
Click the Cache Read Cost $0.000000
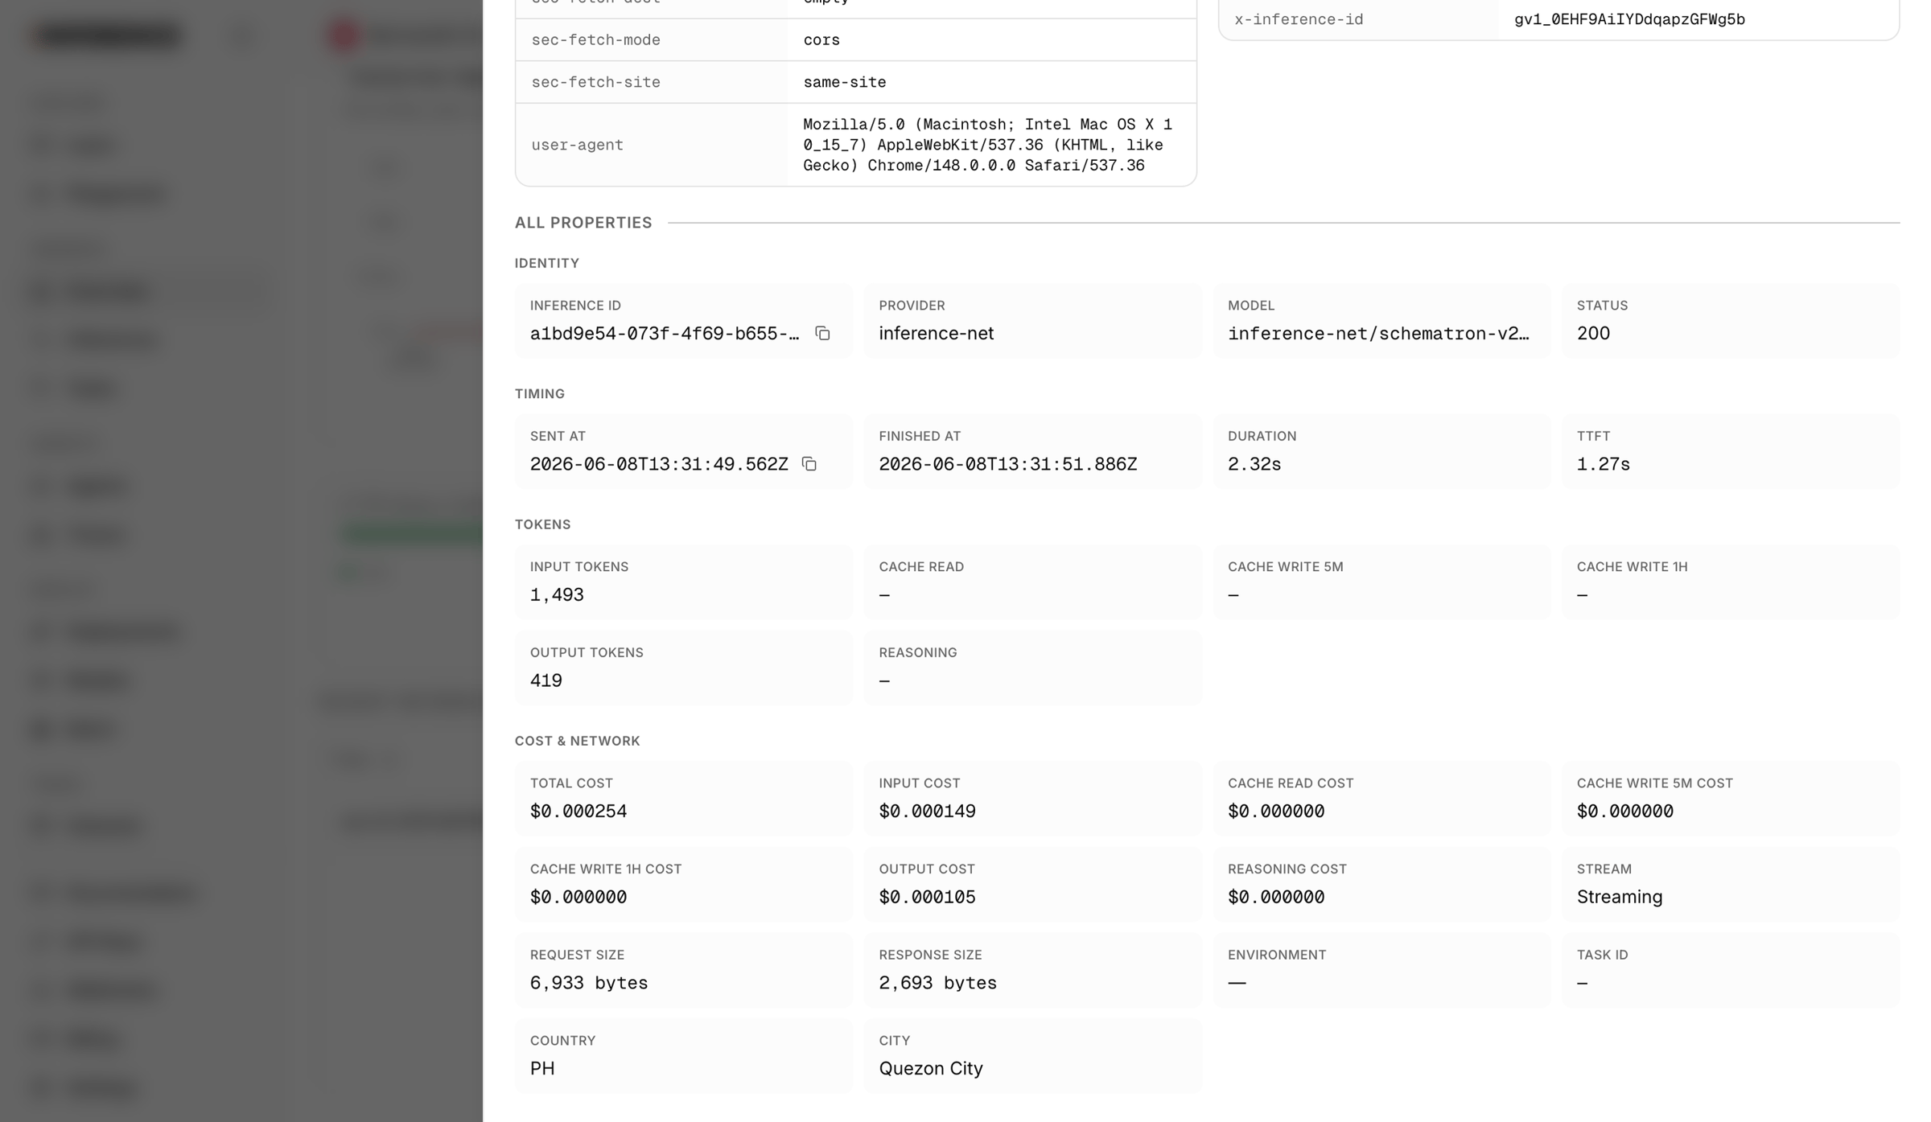coord(1275,811)
